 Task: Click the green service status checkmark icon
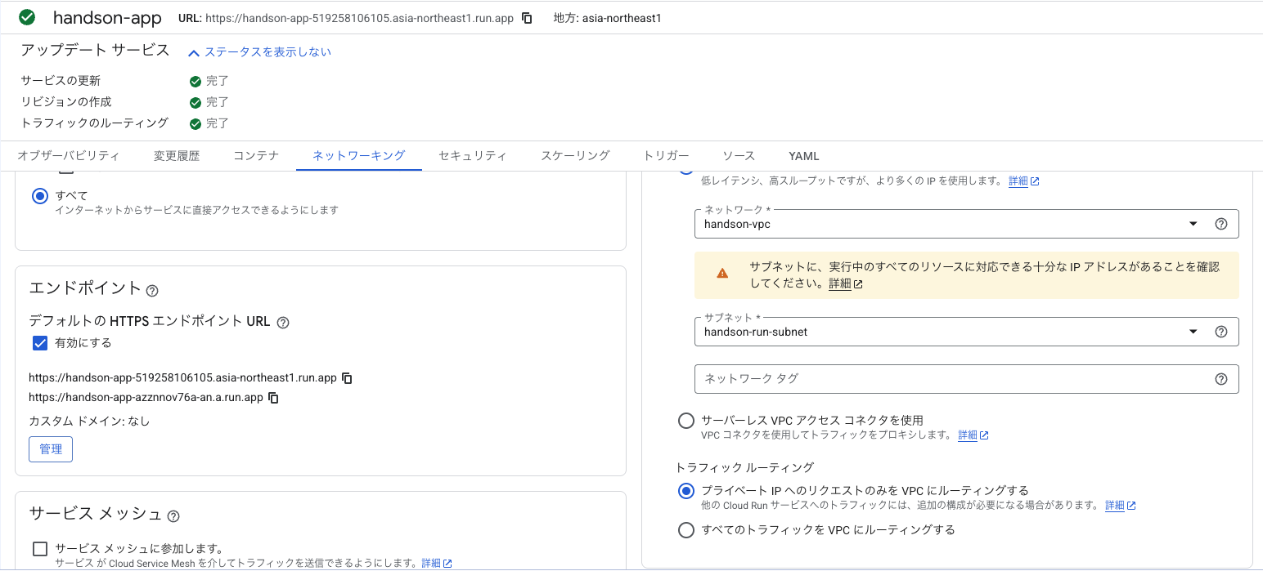[x=27, y=17]
